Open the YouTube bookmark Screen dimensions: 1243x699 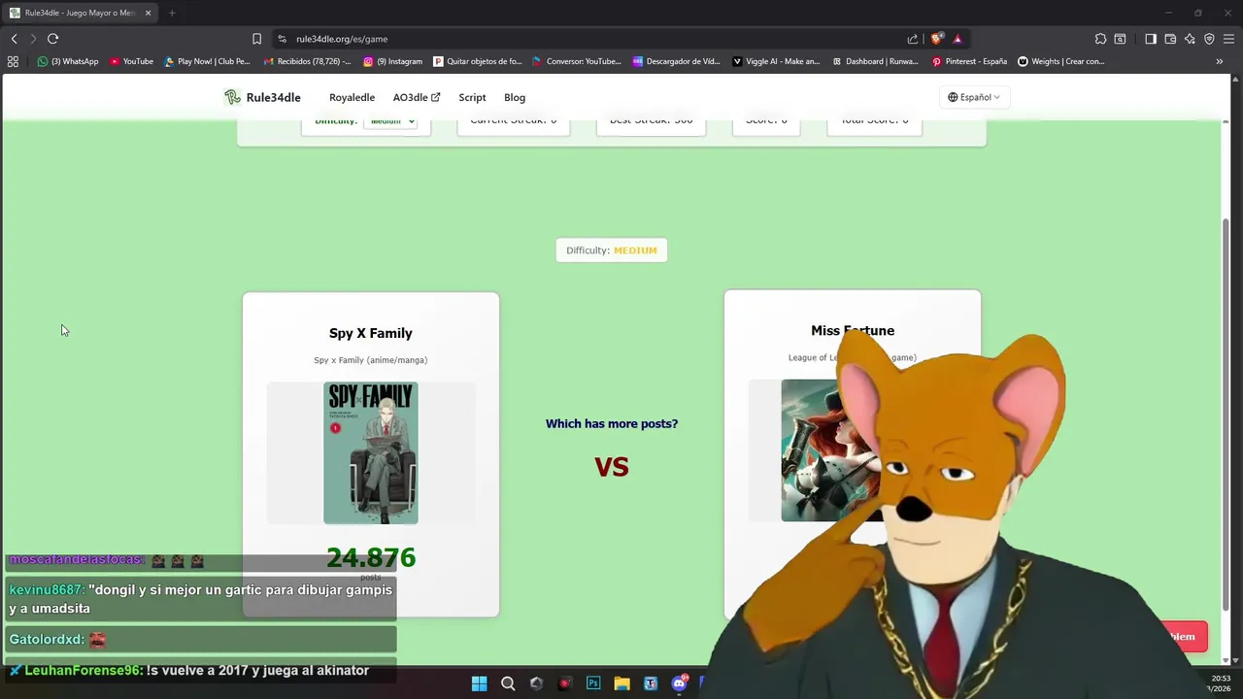pyautogui.click(x=131, y=61)
